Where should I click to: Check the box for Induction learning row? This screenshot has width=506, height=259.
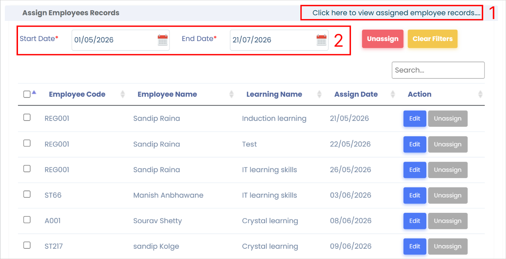point(27,117)
